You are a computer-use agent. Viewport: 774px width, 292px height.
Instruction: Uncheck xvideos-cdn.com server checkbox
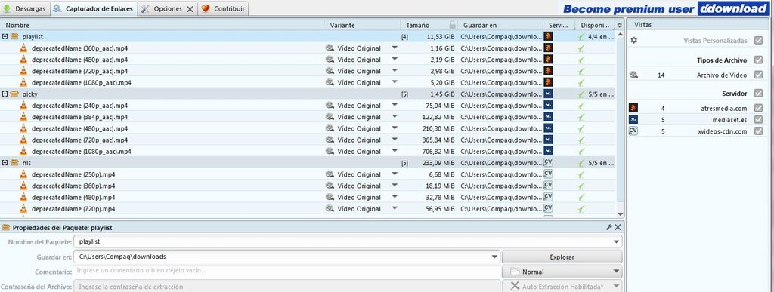point(758,131)
